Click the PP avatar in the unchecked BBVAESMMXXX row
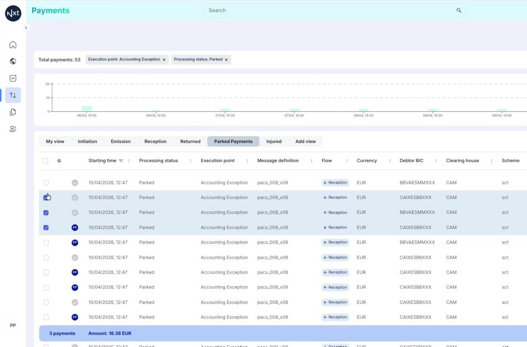The width and height of the screenshot is (527, 347). [75, 243]
